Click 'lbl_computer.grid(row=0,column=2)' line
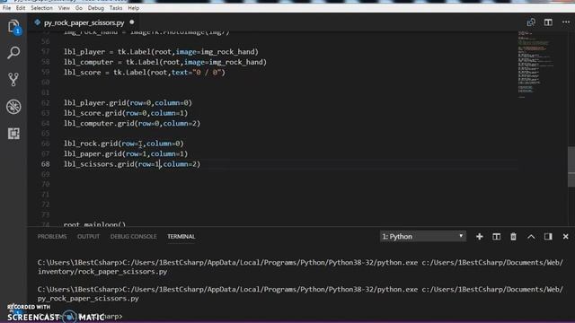Screen dimensions: 575x323 tap(132, 124)
